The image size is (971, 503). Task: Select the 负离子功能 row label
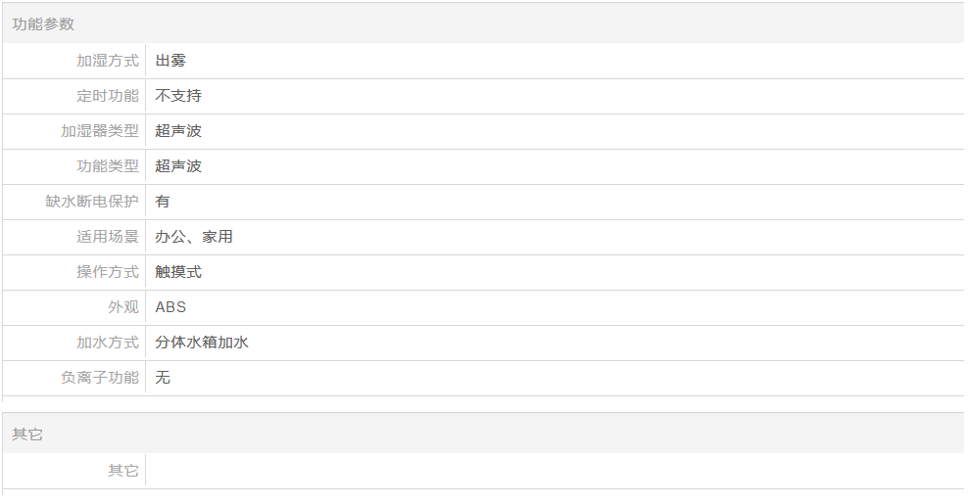(x=100, y=378)
